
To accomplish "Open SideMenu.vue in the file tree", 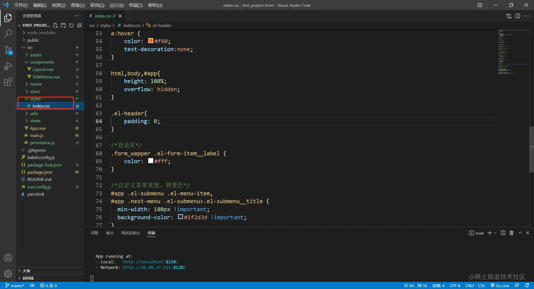I will click(46, 77).
